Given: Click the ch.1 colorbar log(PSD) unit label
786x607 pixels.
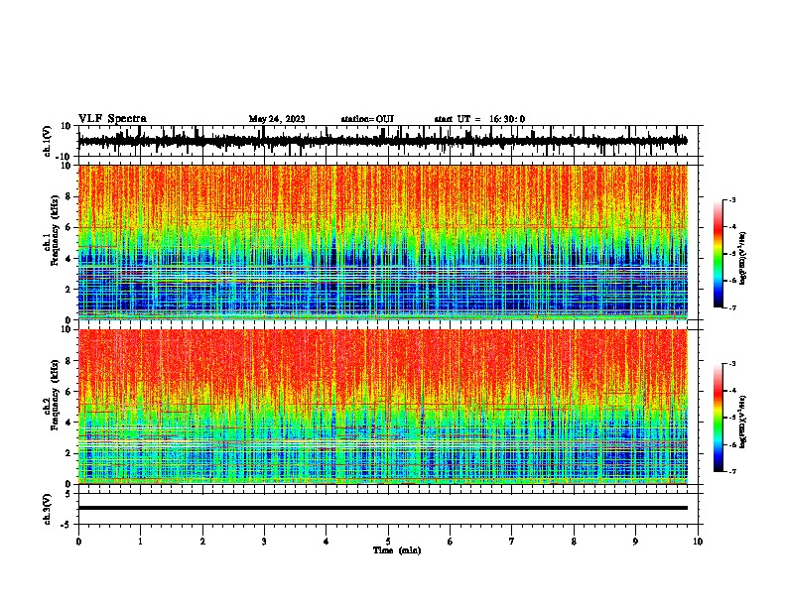Looking at the screenshot, I should [743, 259].
